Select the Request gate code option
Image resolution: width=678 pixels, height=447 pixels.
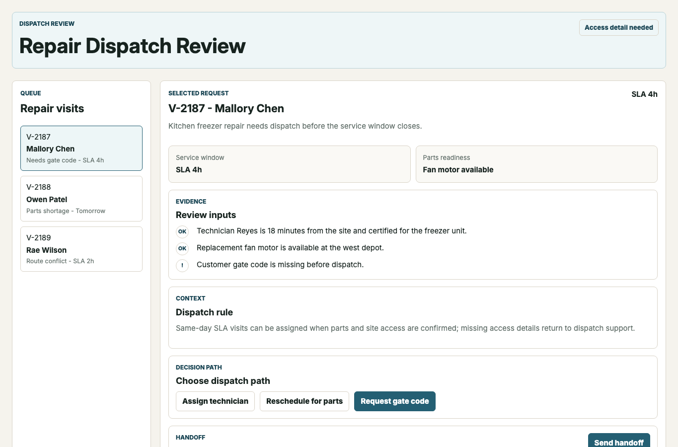[395, 401]
